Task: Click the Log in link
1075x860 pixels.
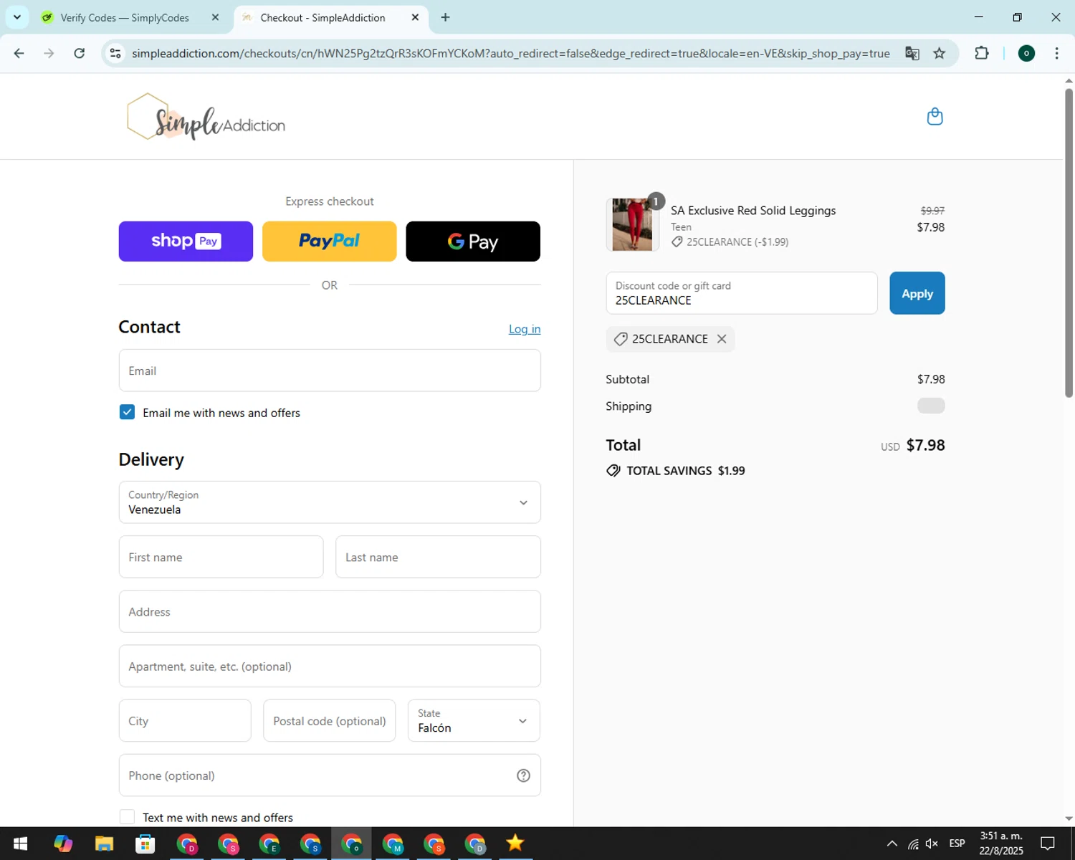Action: 525,329
